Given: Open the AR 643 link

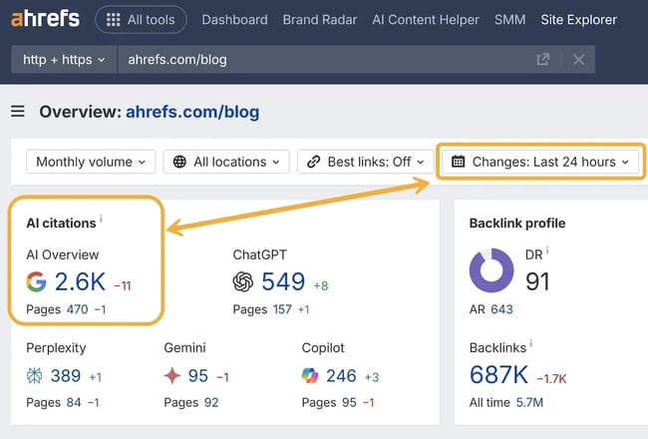Looking at the screenshot, I should (x=501, y=309).
